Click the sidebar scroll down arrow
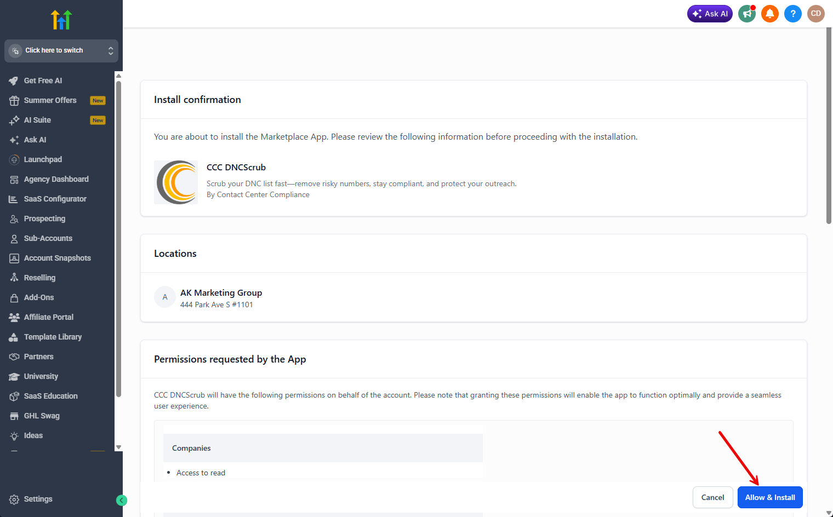Image resolution: width=833 pixels, height=517 pixels. point(118,447)
